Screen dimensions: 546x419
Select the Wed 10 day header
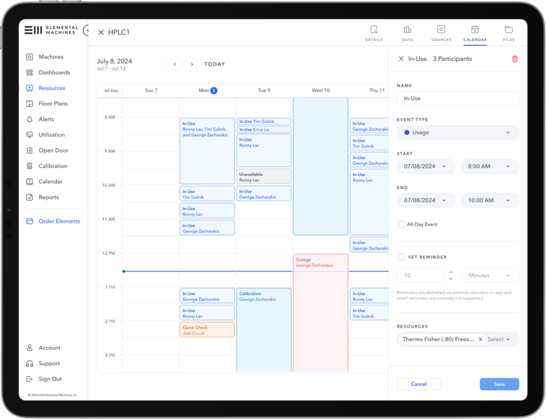[320, 91]
